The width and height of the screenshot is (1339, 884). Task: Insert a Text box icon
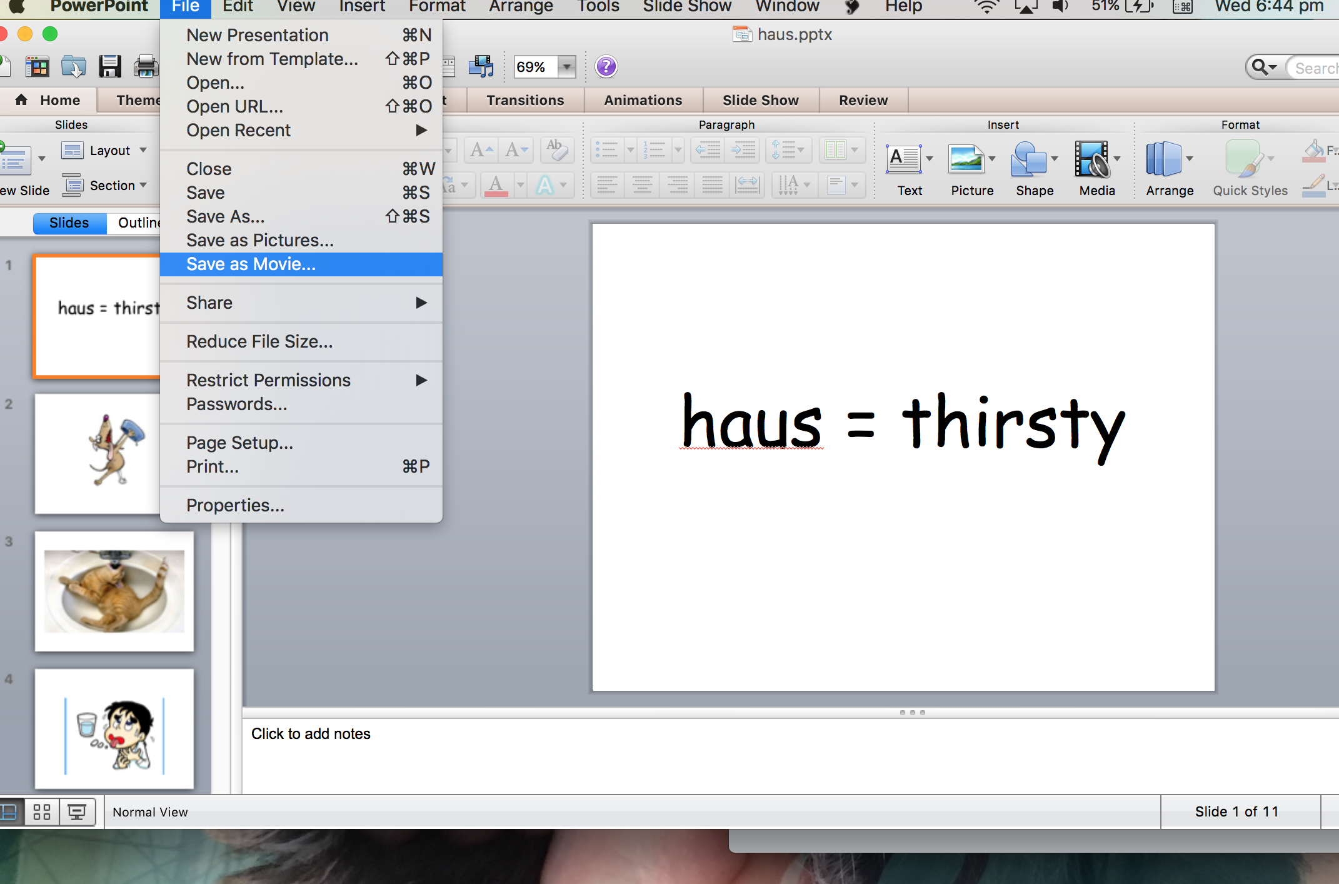[903, 160]
